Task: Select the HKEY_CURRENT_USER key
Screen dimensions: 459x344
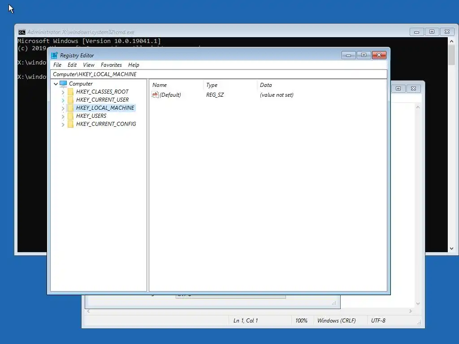Action: tap(102, 100)
